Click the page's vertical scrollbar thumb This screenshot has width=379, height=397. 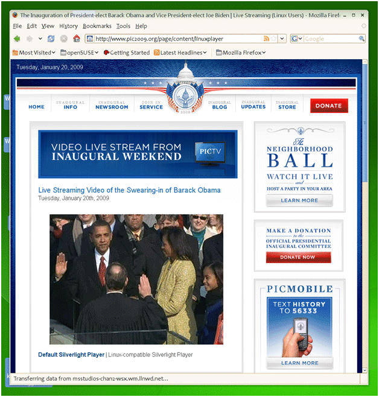[365, 123]
